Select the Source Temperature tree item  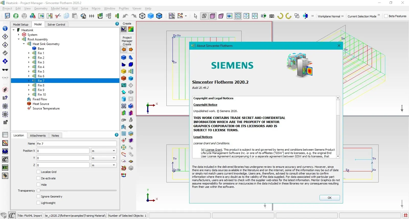(x=46, y=108)
